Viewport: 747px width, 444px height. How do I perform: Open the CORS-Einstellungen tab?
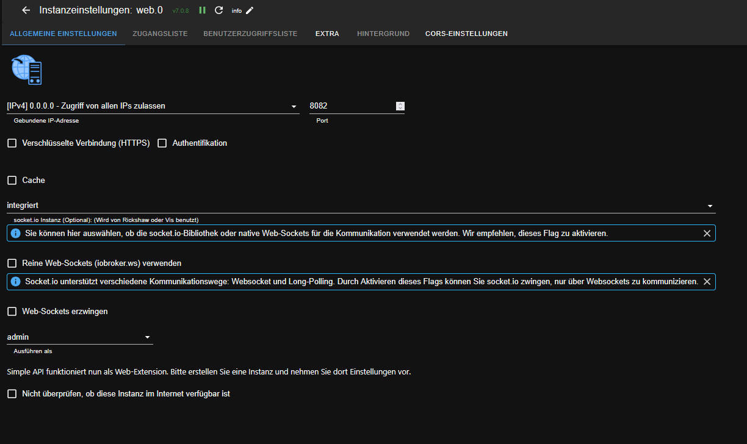pyautogui.click(x=466, y=34)
